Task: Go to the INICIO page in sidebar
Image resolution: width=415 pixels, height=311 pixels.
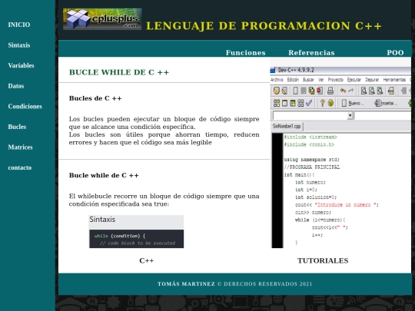Action: coord(18,25)
